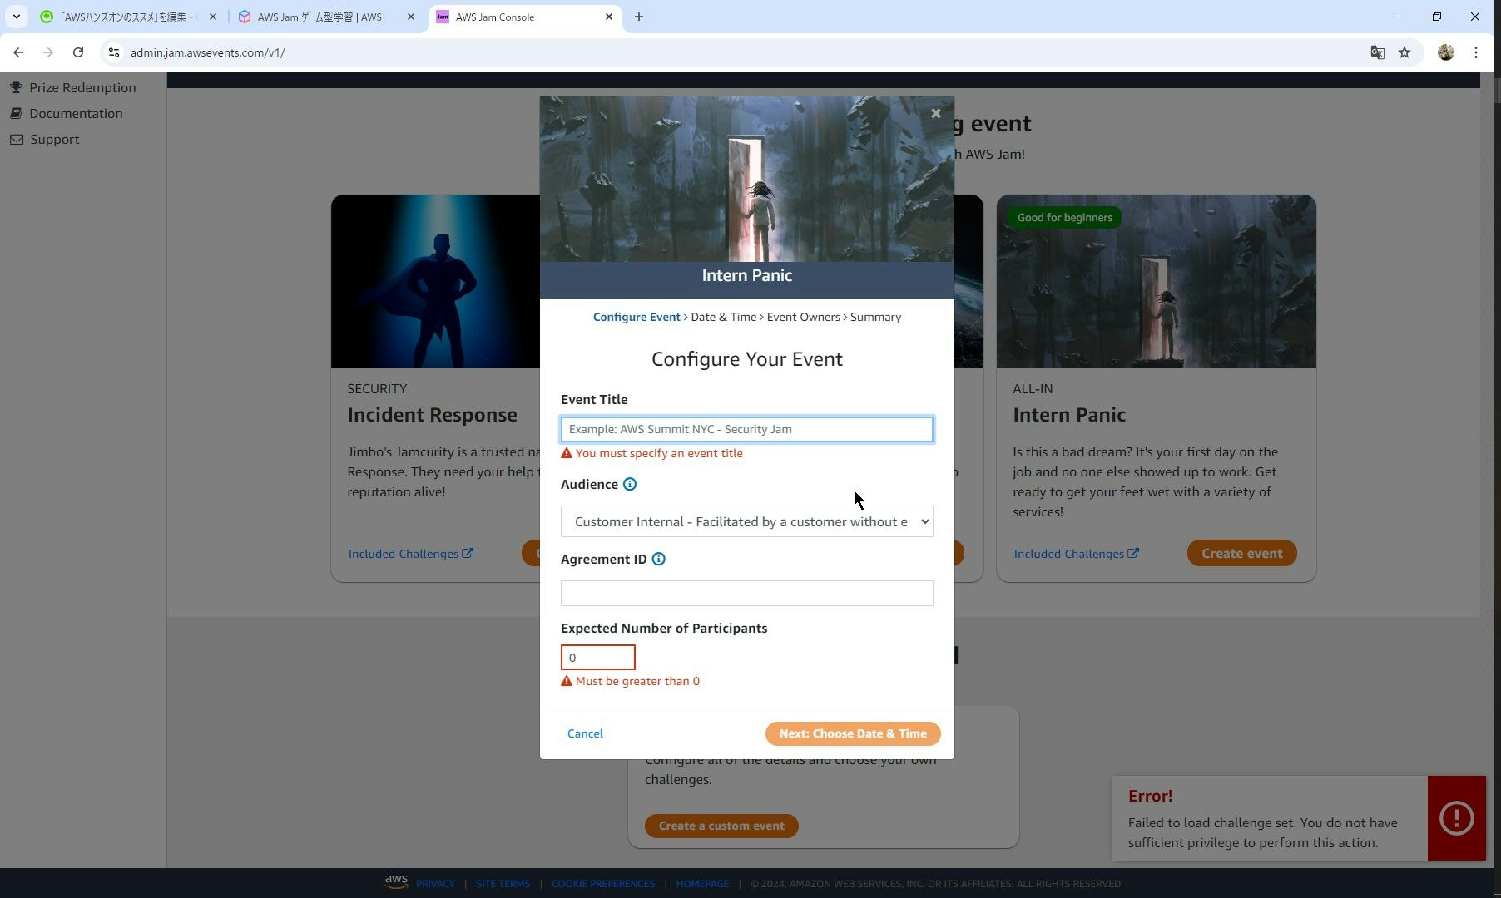Click the SITE TERMS footer link
Screen dimensions: 1501x898
503,884
